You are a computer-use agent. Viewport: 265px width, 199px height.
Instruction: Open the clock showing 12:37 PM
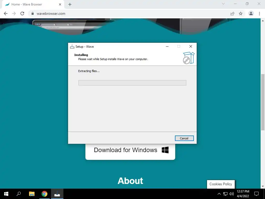pos(243,194)
